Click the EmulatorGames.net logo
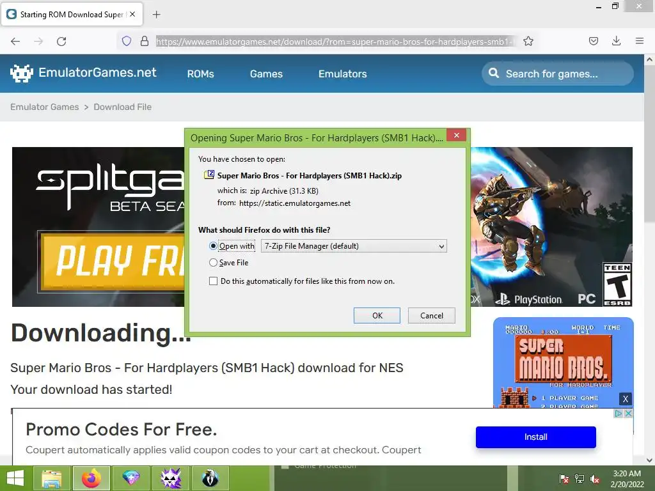Screen dimensions: 655x491 pos(83,73)
